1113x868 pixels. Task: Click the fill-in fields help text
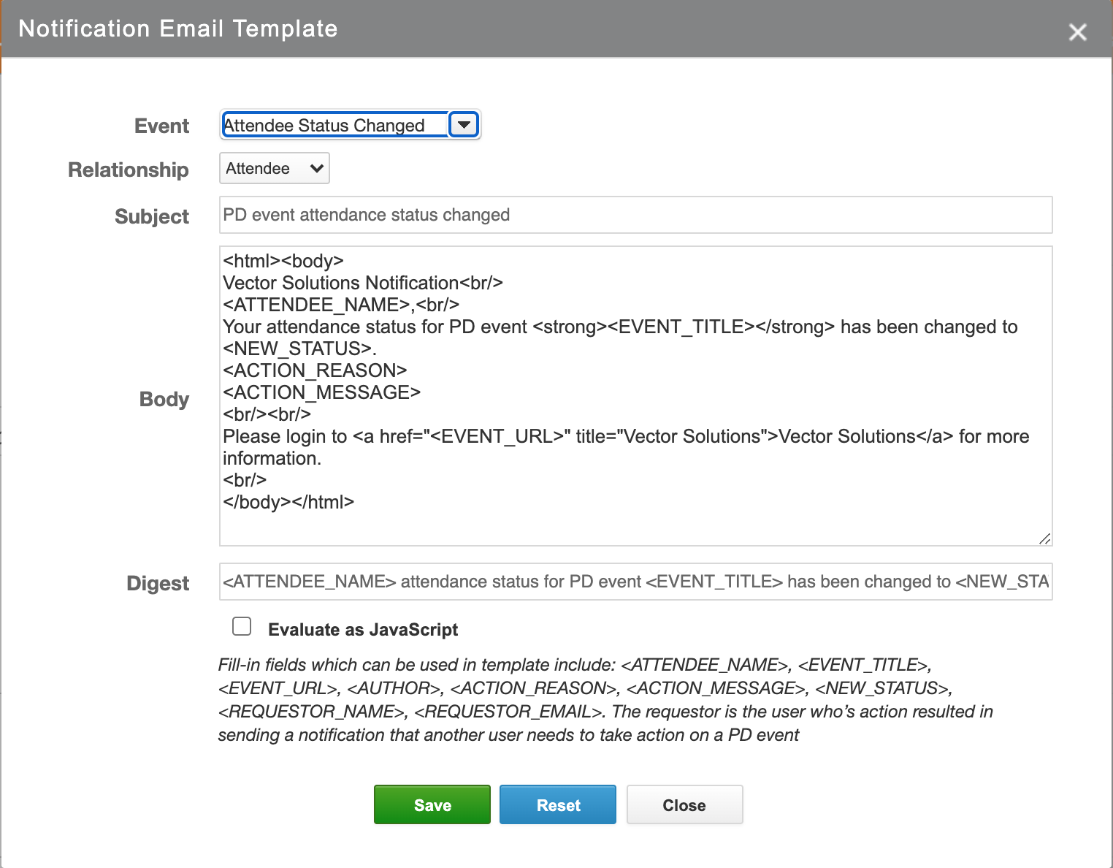(x=605, y=699)
